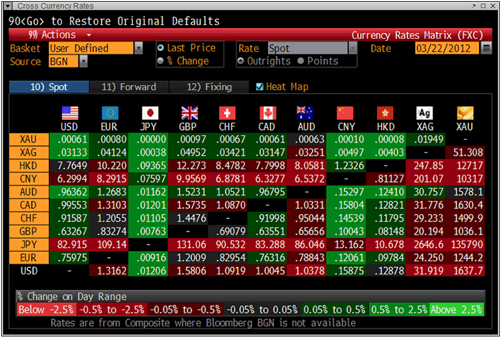Click the HKD Hong Kong flag icon
Viewport: 501px width, 337px height.
pyautogui.click(x=385, y=113)
